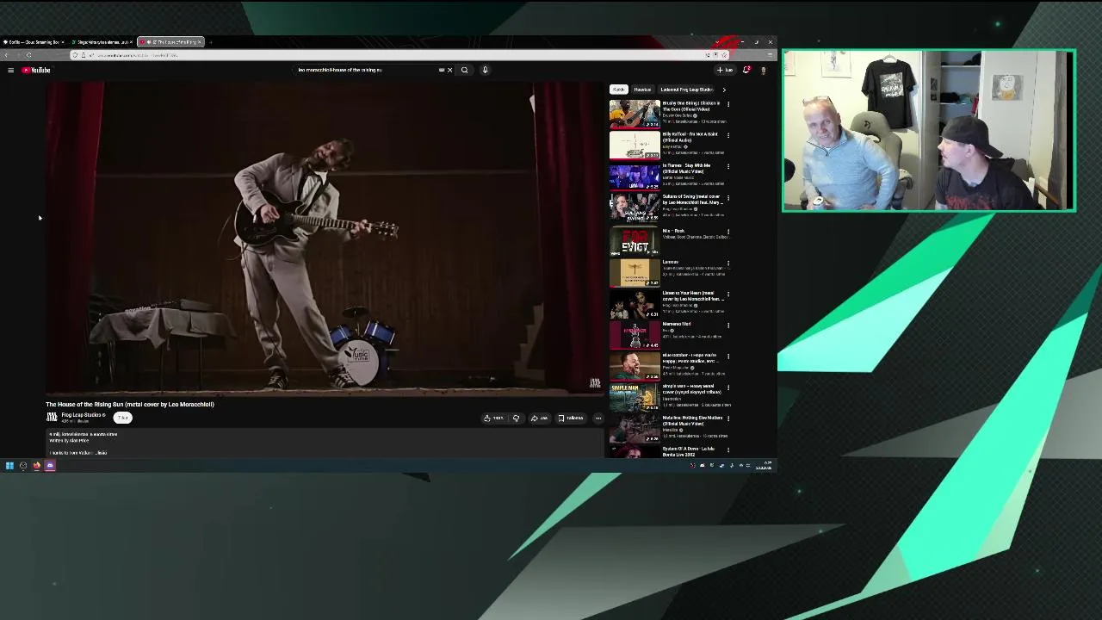Open more actions ellipsis under the video
The width and height of the screenshot is (1102, 620).
click(598, 418)
